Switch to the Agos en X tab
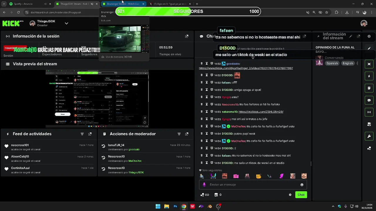The width and height of the screenshot is (376, 211). click(170, 4)
